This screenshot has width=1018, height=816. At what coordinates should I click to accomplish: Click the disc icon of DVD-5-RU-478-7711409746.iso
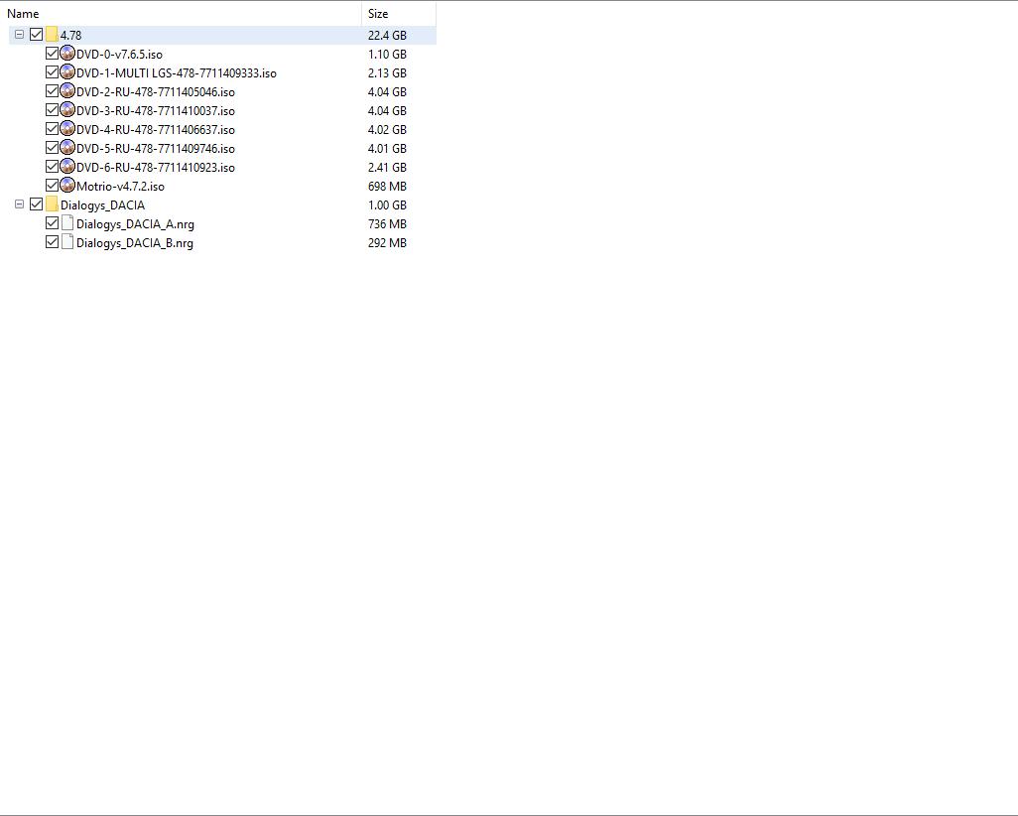67,148
